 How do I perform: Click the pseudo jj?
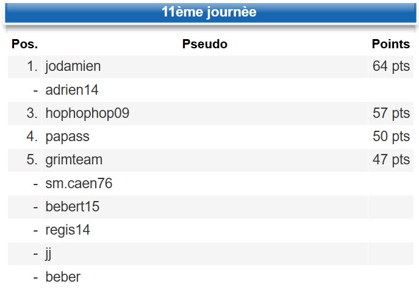[49, 254]
